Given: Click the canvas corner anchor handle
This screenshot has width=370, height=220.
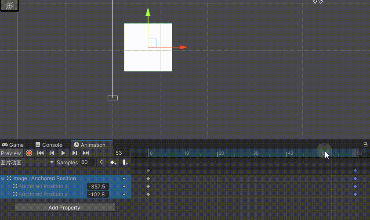Looking at the screenshot, I should [112, 98].
